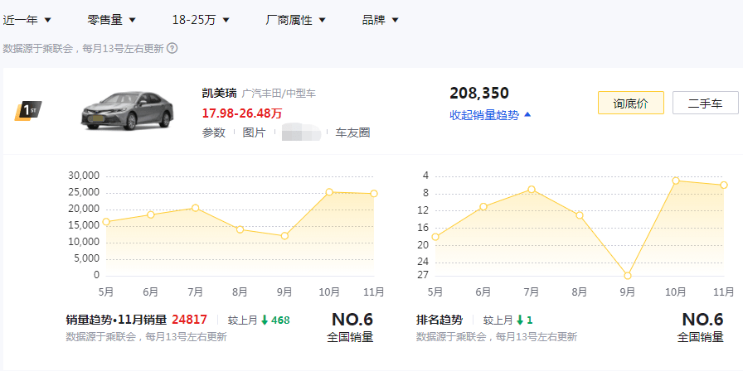Select 11月 data point on ranking chart
743x371 pixels.
point(724,185)
